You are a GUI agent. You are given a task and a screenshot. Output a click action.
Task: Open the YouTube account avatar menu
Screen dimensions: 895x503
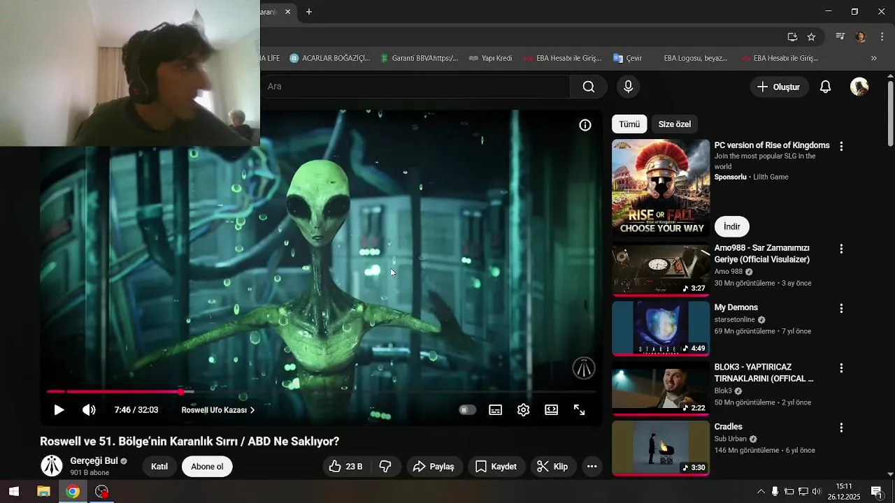(859, 87)
